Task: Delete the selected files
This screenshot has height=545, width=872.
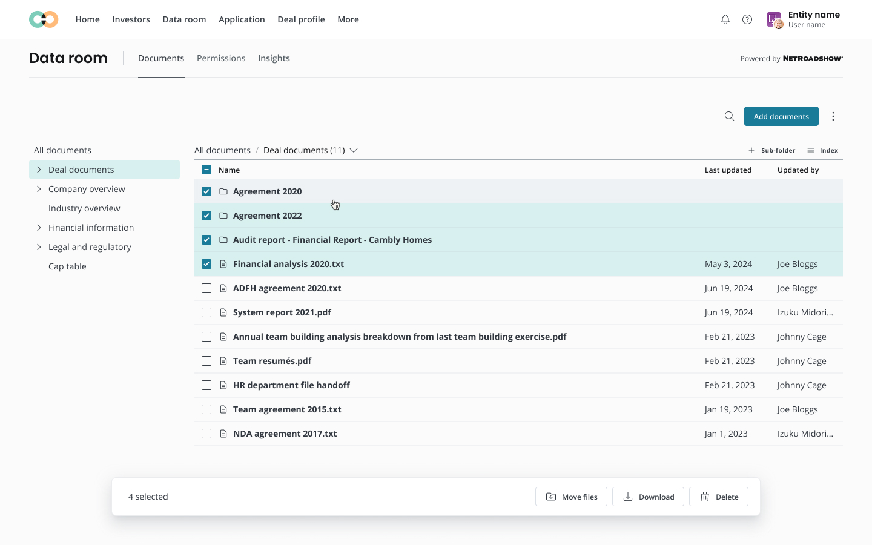Action: coord(718,497)
